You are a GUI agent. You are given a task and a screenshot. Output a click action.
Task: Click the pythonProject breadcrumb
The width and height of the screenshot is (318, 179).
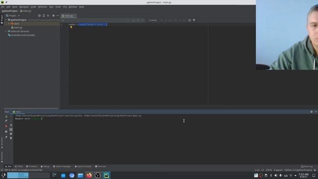pos(10,11)
